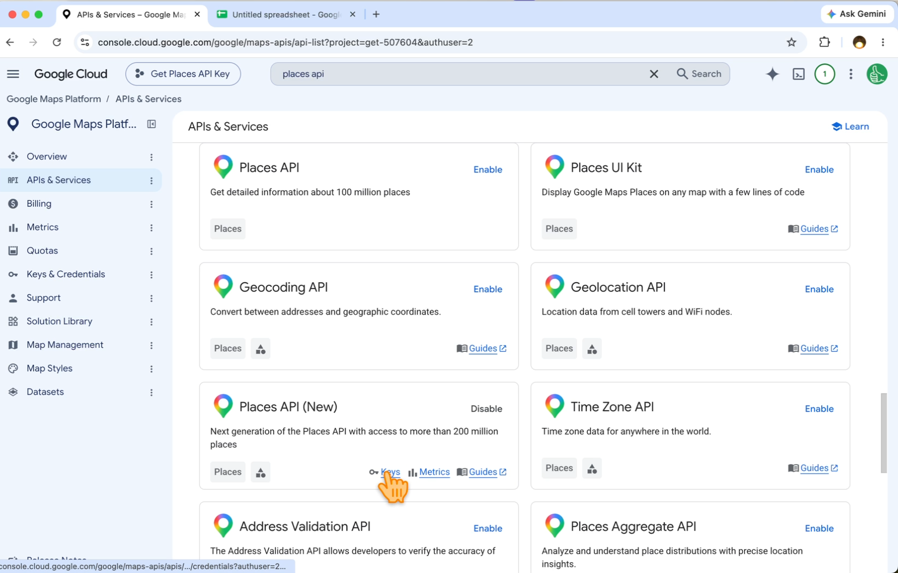Open a new browser tab

coord(376,15)
